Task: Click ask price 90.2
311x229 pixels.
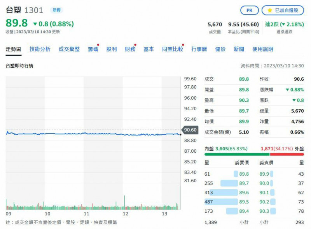Action: click(x=264, y=202)
